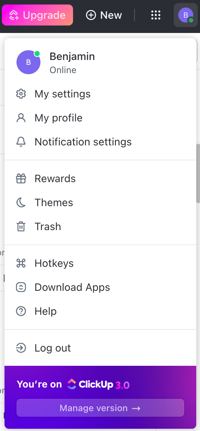Click the Log out arrow icon

click(21, 348)
